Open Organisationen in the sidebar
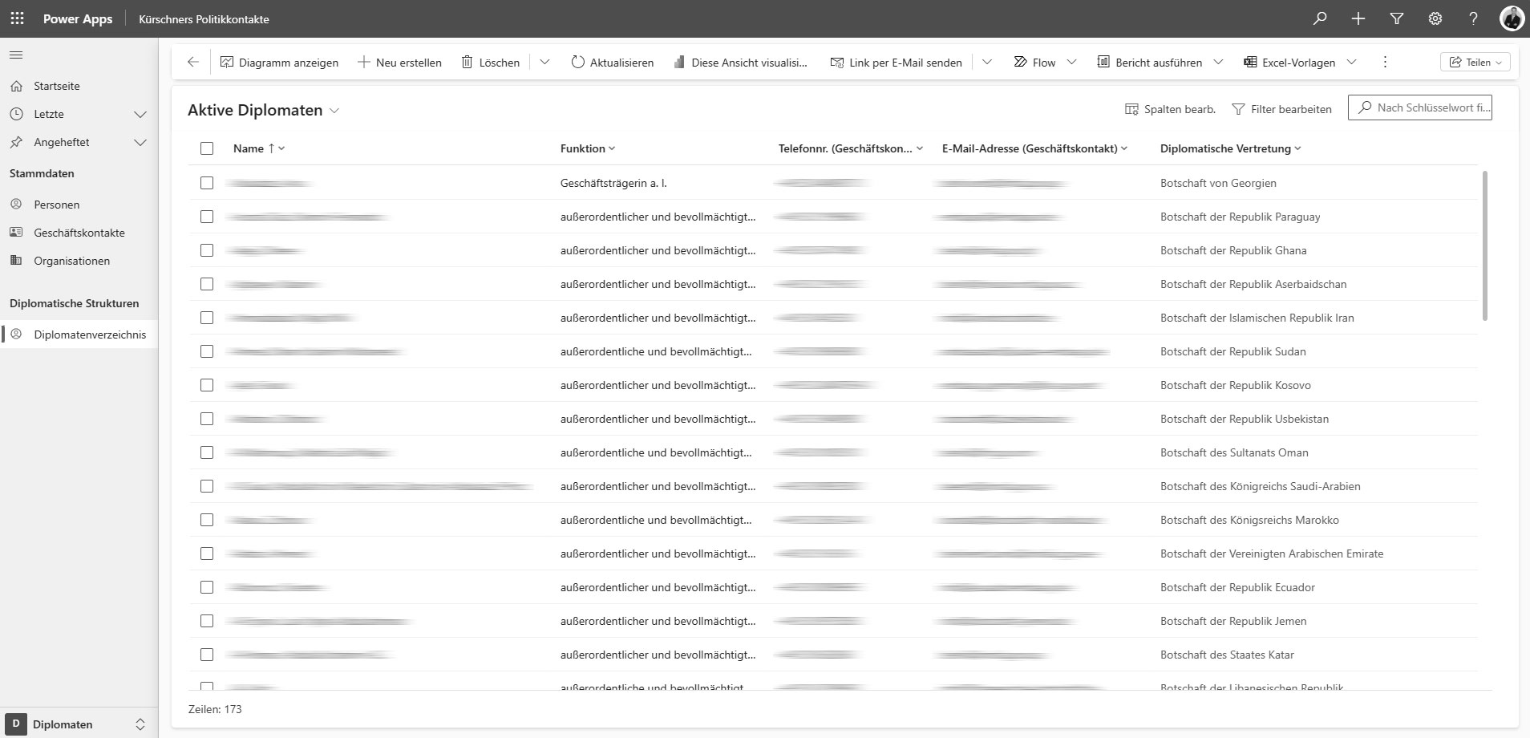 (x=71, y=261)
